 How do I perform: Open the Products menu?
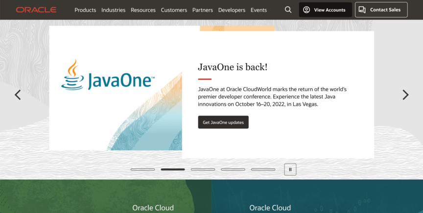[x=85, y=10]
